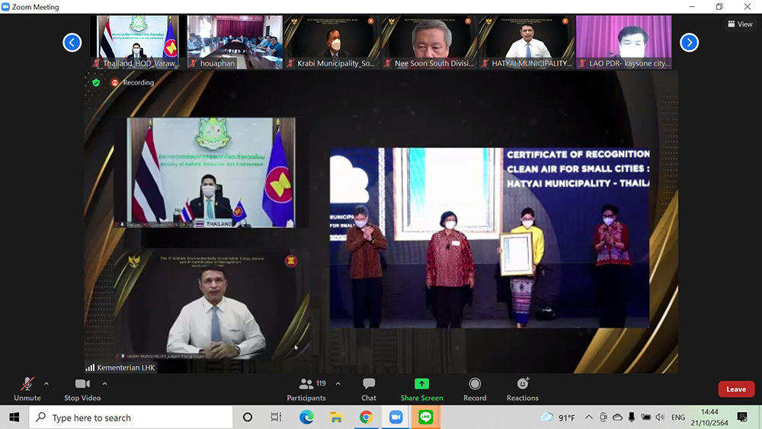Launch Microsoft Edge from taskbar
This screenshot has height=429, width=762.
coord(306,418)
